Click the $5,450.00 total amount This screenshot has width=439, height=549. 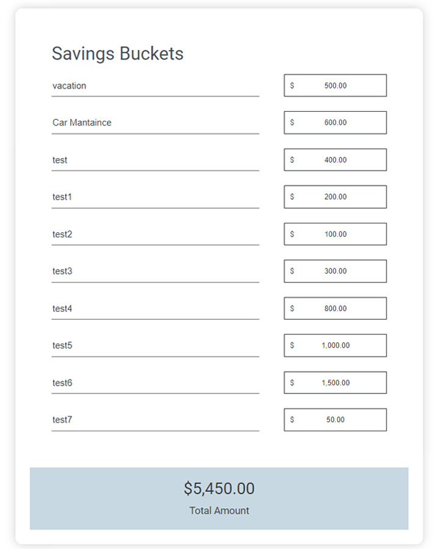point(219,489)
